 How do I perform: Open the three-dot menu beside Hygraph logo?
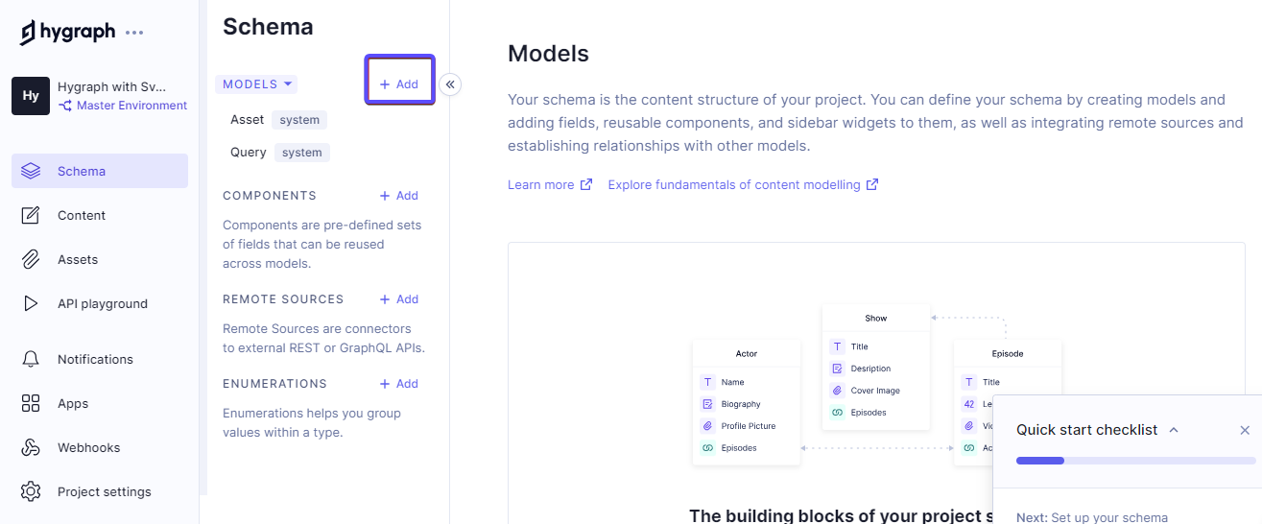tap(134, 33)
